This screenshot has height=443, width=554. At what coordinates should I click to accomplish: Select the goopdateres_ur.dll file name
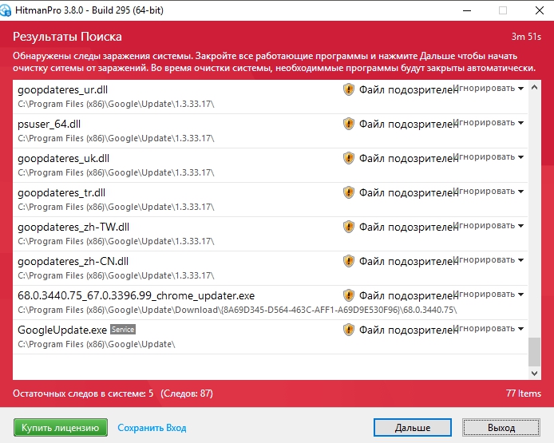pos(62,89)
